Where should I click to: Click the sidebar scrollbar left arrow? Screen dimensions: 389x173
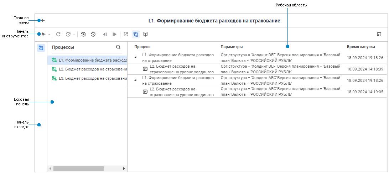50,168
